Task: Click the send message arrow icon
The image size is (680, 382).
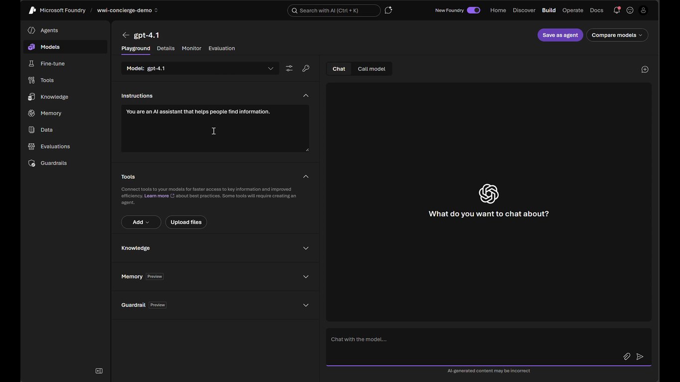Action: coord(640,356)
